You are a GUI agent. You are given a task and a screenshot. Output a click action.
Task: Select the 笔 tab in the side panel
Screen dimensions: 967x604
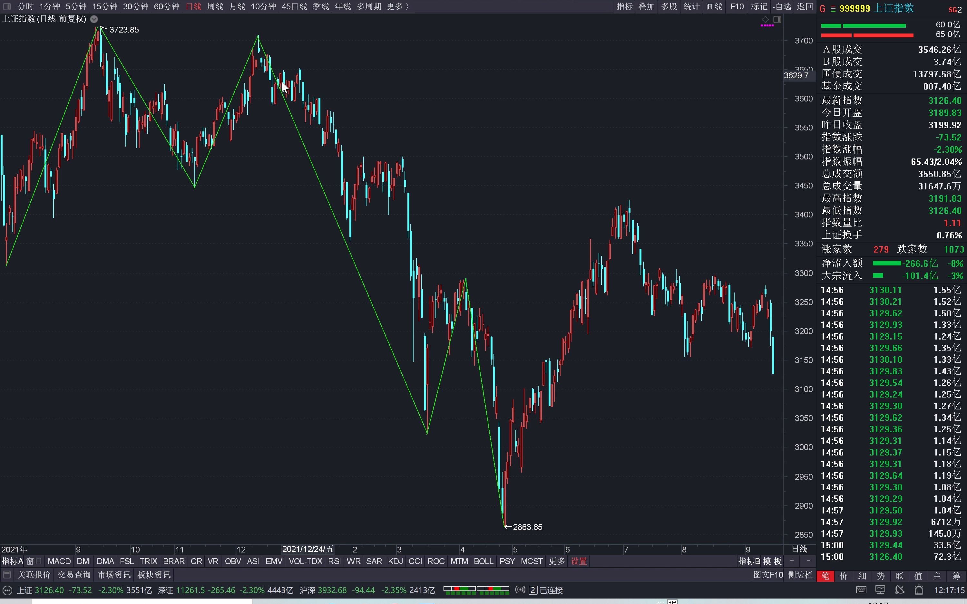tap(825, 576)
